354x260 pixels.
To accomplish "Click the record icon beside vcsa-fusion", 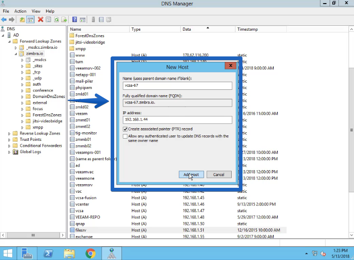I will point(72,198).
